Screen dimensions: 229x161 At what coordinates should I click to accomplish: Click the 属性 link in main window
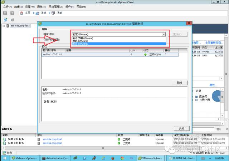[x=213, y=85]
